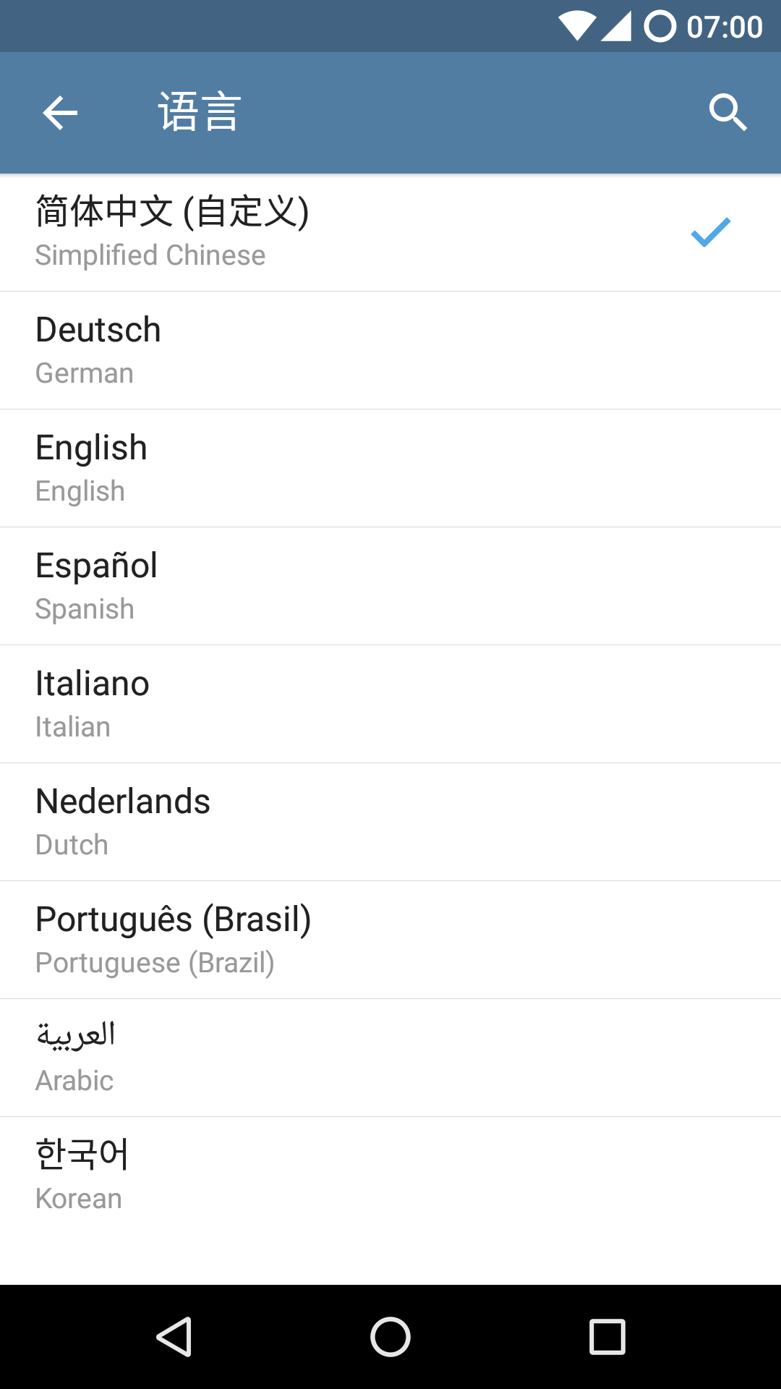Select the Arabic language entry
Image resolution: width=781 pixels, height=1389 pixels.
(390, 1058)
